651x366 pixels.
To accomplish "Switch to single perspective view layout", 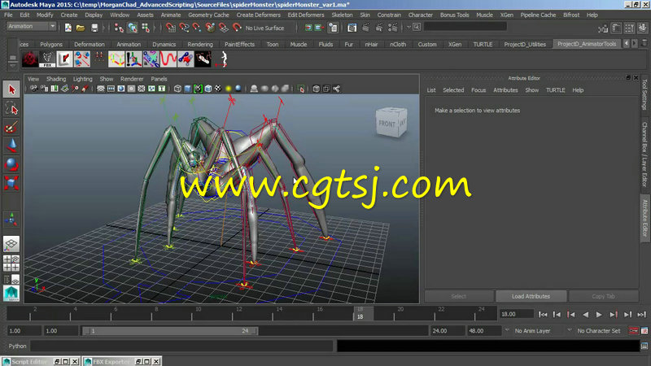I will pos(11,244).
